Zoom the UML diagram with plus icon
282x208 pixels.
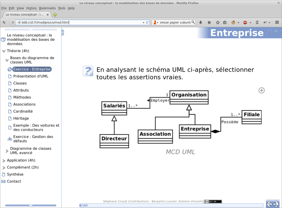pyautogui.click(x=262, y=90)
